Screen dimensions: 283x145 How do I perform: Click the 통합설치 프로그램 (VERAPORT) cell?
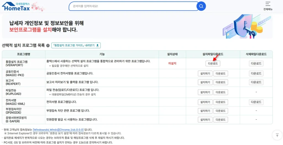click(24, 64)
